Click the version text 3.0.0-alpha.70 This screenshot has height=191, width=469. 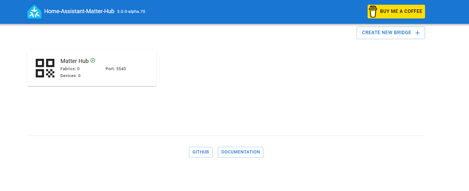pyautogui.click(x=131, y=12)
